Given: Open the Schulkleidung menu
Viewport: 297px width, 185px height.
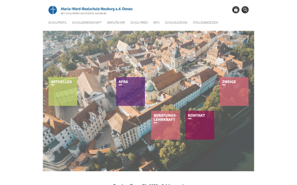Looking at the screenshot, I should (176, 23).
